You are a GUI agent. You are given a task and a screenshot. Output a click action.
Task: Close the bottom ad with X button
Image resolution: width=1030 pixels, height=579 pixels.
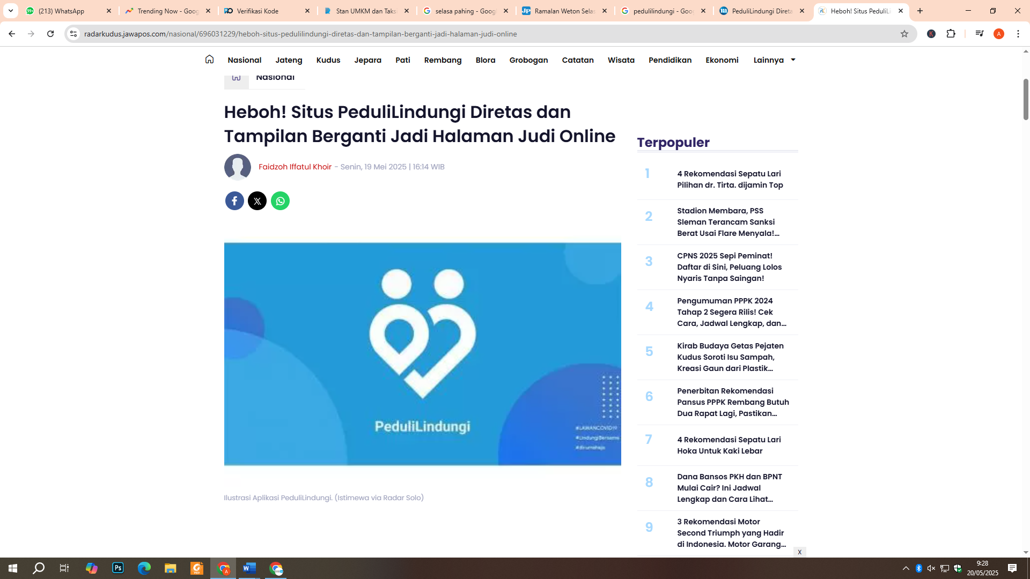click(x=799, y=552)
